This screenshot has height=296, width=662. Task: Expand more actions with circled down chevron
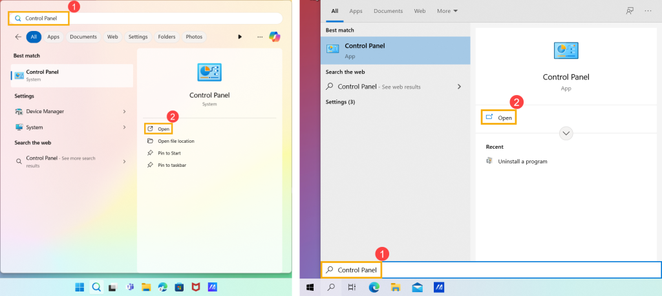pos(566,133)
